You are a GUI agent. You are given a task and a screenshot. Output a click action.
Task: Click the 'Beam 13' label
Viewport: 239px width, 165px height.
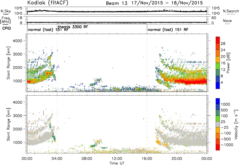click(117, 3)
